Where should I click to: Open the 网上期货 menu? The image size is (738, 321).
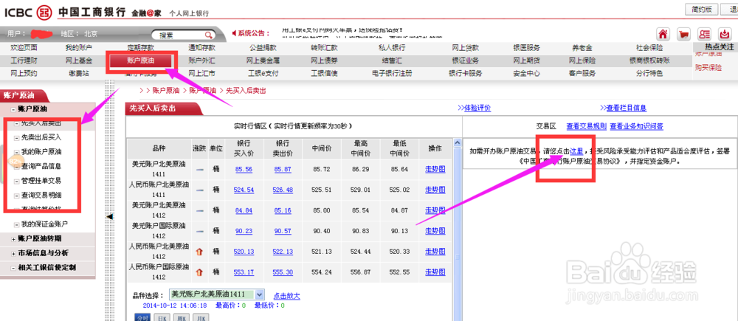(527, 61)
